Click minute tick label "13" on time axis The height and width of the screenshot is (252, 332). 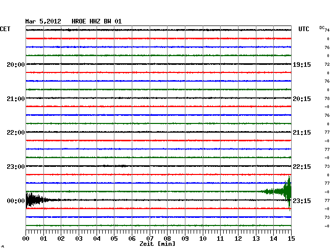pyautogui.click(x=256, y=238)
